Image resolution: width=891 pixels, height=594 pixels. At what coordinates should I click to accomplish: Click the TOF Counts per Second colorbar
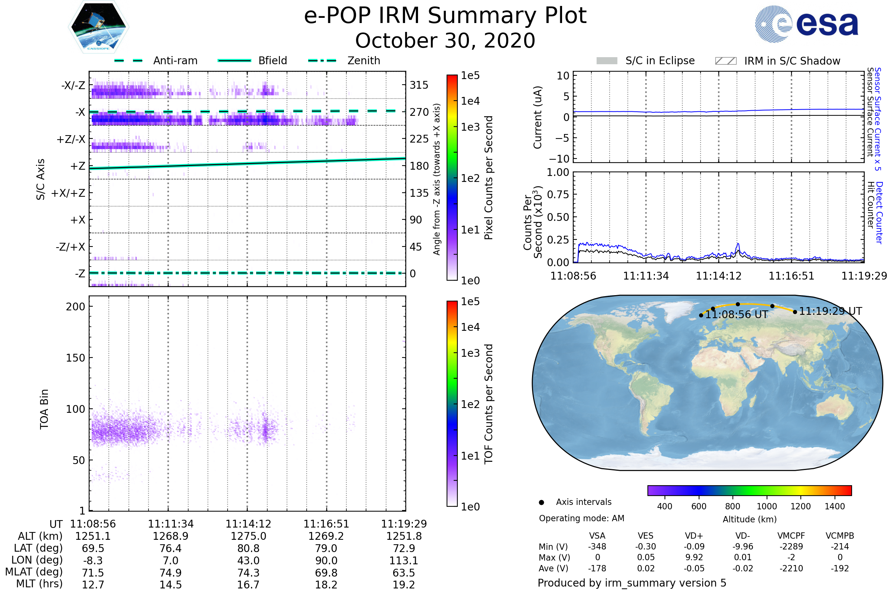(452, 404)
